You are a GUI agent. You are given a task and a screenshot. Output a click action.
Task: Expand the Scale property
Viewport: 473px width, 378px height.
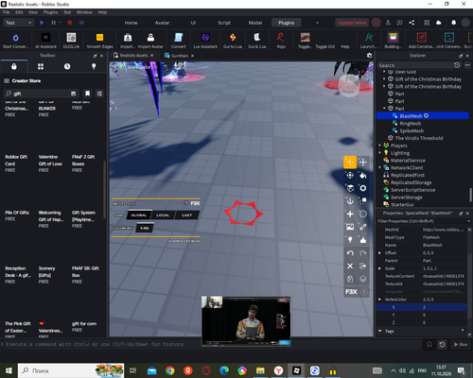(379, 268)
